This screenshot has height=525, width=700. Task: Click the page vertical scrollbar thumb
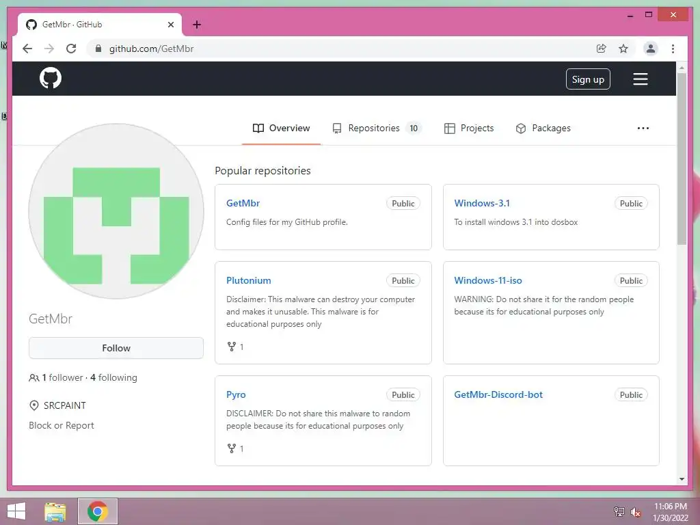(682, 159)
